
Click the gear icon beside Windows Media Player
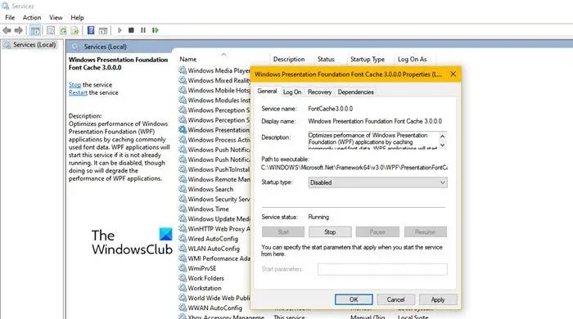[x=183, y=70]
